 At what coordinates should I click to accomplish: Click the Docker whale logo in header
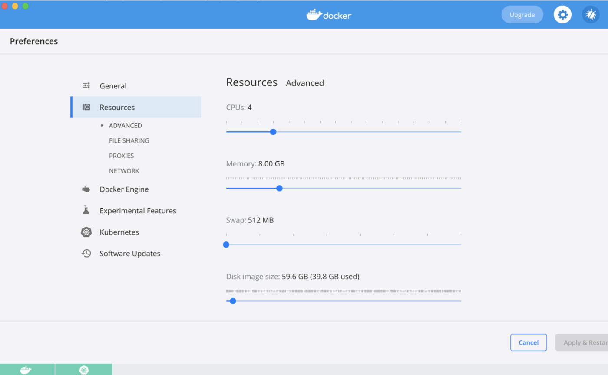(x=329, y=15)
